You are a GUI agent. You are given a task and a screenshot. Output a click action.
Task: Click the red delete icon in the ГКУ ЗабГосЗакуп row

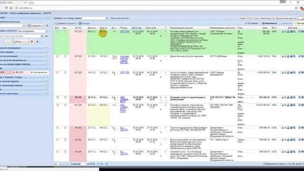coord(300,140)
